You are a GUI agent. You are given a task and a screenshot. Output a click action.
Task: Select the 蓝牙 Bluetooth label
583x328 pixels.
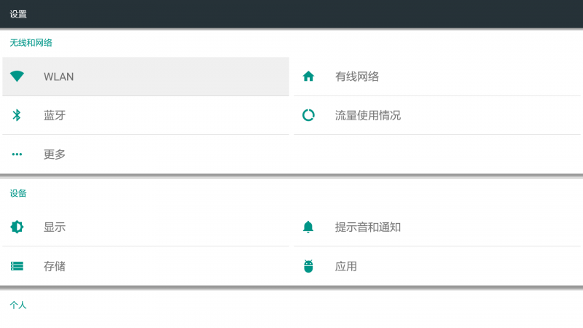coord(55,115)
